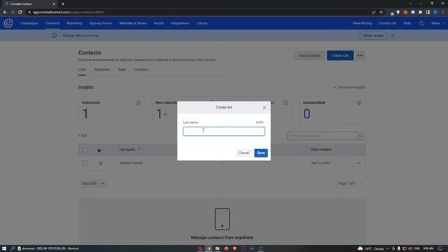Open the Integrations page
448x252 pixels.
[180, 23]
